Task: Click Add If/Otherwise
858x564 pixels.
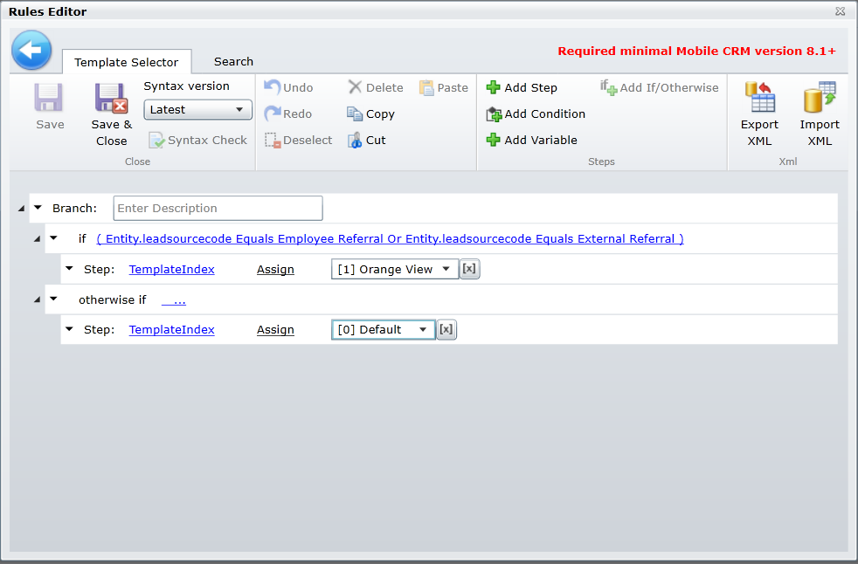Action: (x=659, y=87)
